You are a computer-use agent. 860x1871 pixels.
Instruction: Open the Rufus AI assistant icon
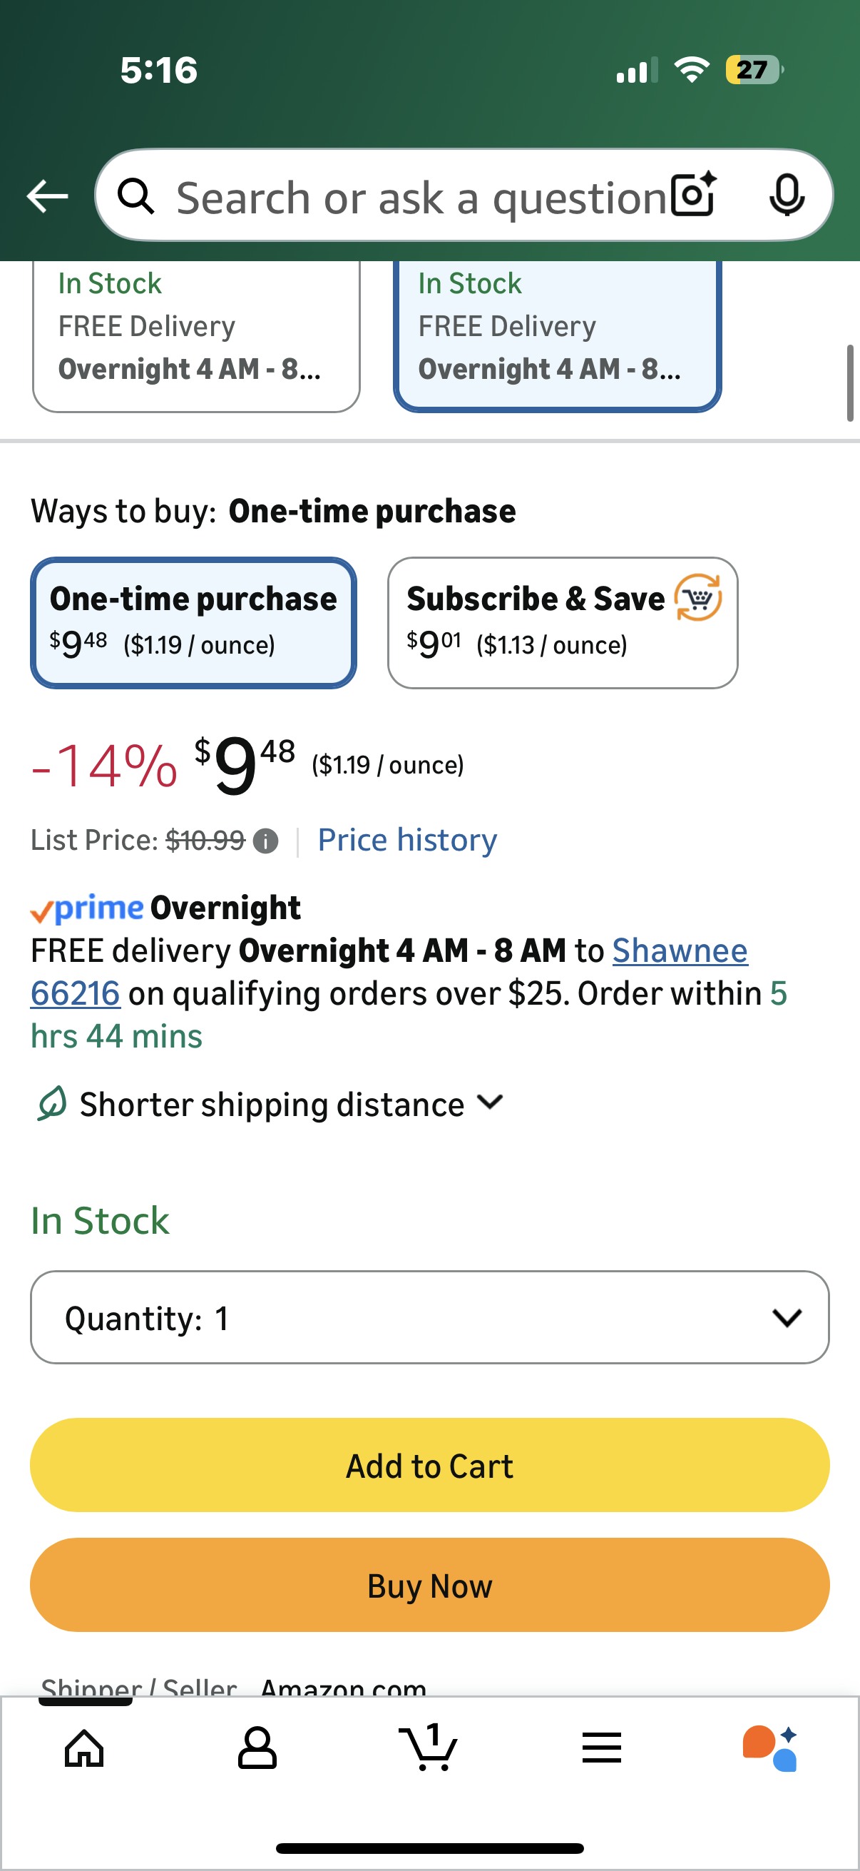[770, 1748]
